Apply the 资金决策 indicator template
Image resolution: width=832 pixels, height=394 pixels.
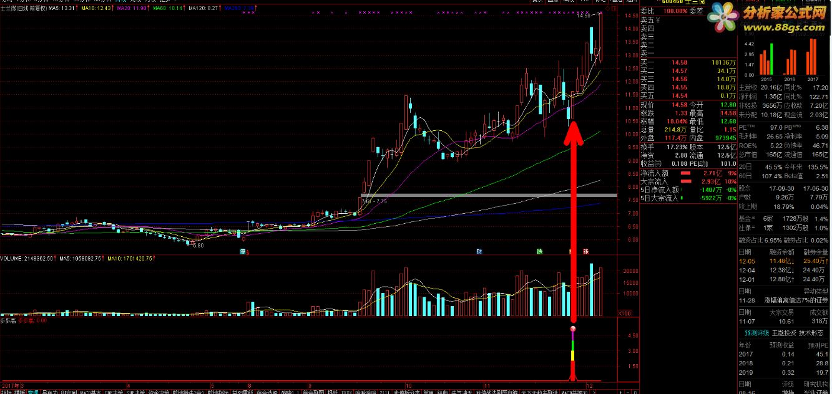pyautogui.click(x=159, y=392)
